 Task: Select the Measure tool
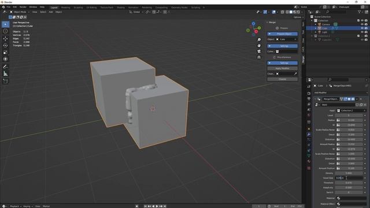click(x=5, y=74)
